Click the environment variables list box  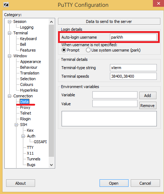click(109, 118)
